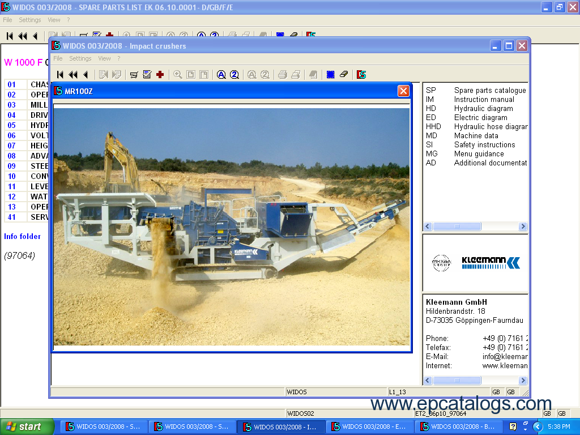Click the red plus icon in Impact crushers toolbar
Image resolution: width=580 pixels, height=435 pixels.
pos(160,75)
